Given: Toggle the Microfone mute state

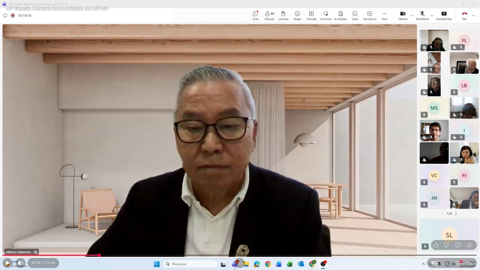Looking at the screenshot, I should pos(422,16).
